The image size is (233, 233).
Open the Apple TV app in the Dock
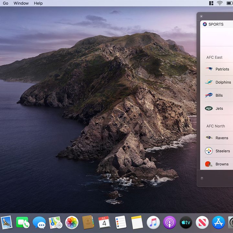186,222
